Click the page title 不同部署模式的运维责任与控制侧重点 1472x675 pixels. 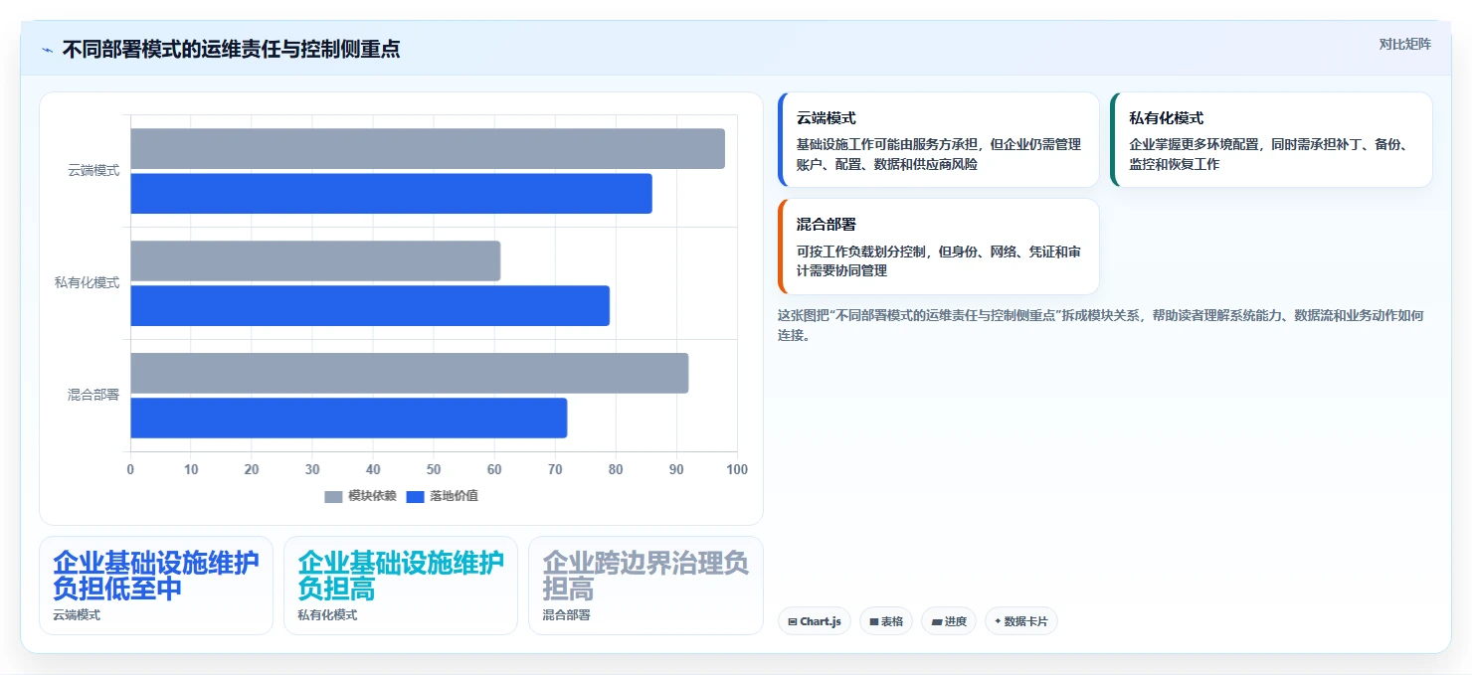point(232,50)
